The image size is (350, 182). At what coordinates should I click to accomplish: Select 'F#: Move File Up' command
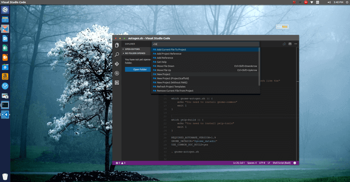(x=205, y=70)
